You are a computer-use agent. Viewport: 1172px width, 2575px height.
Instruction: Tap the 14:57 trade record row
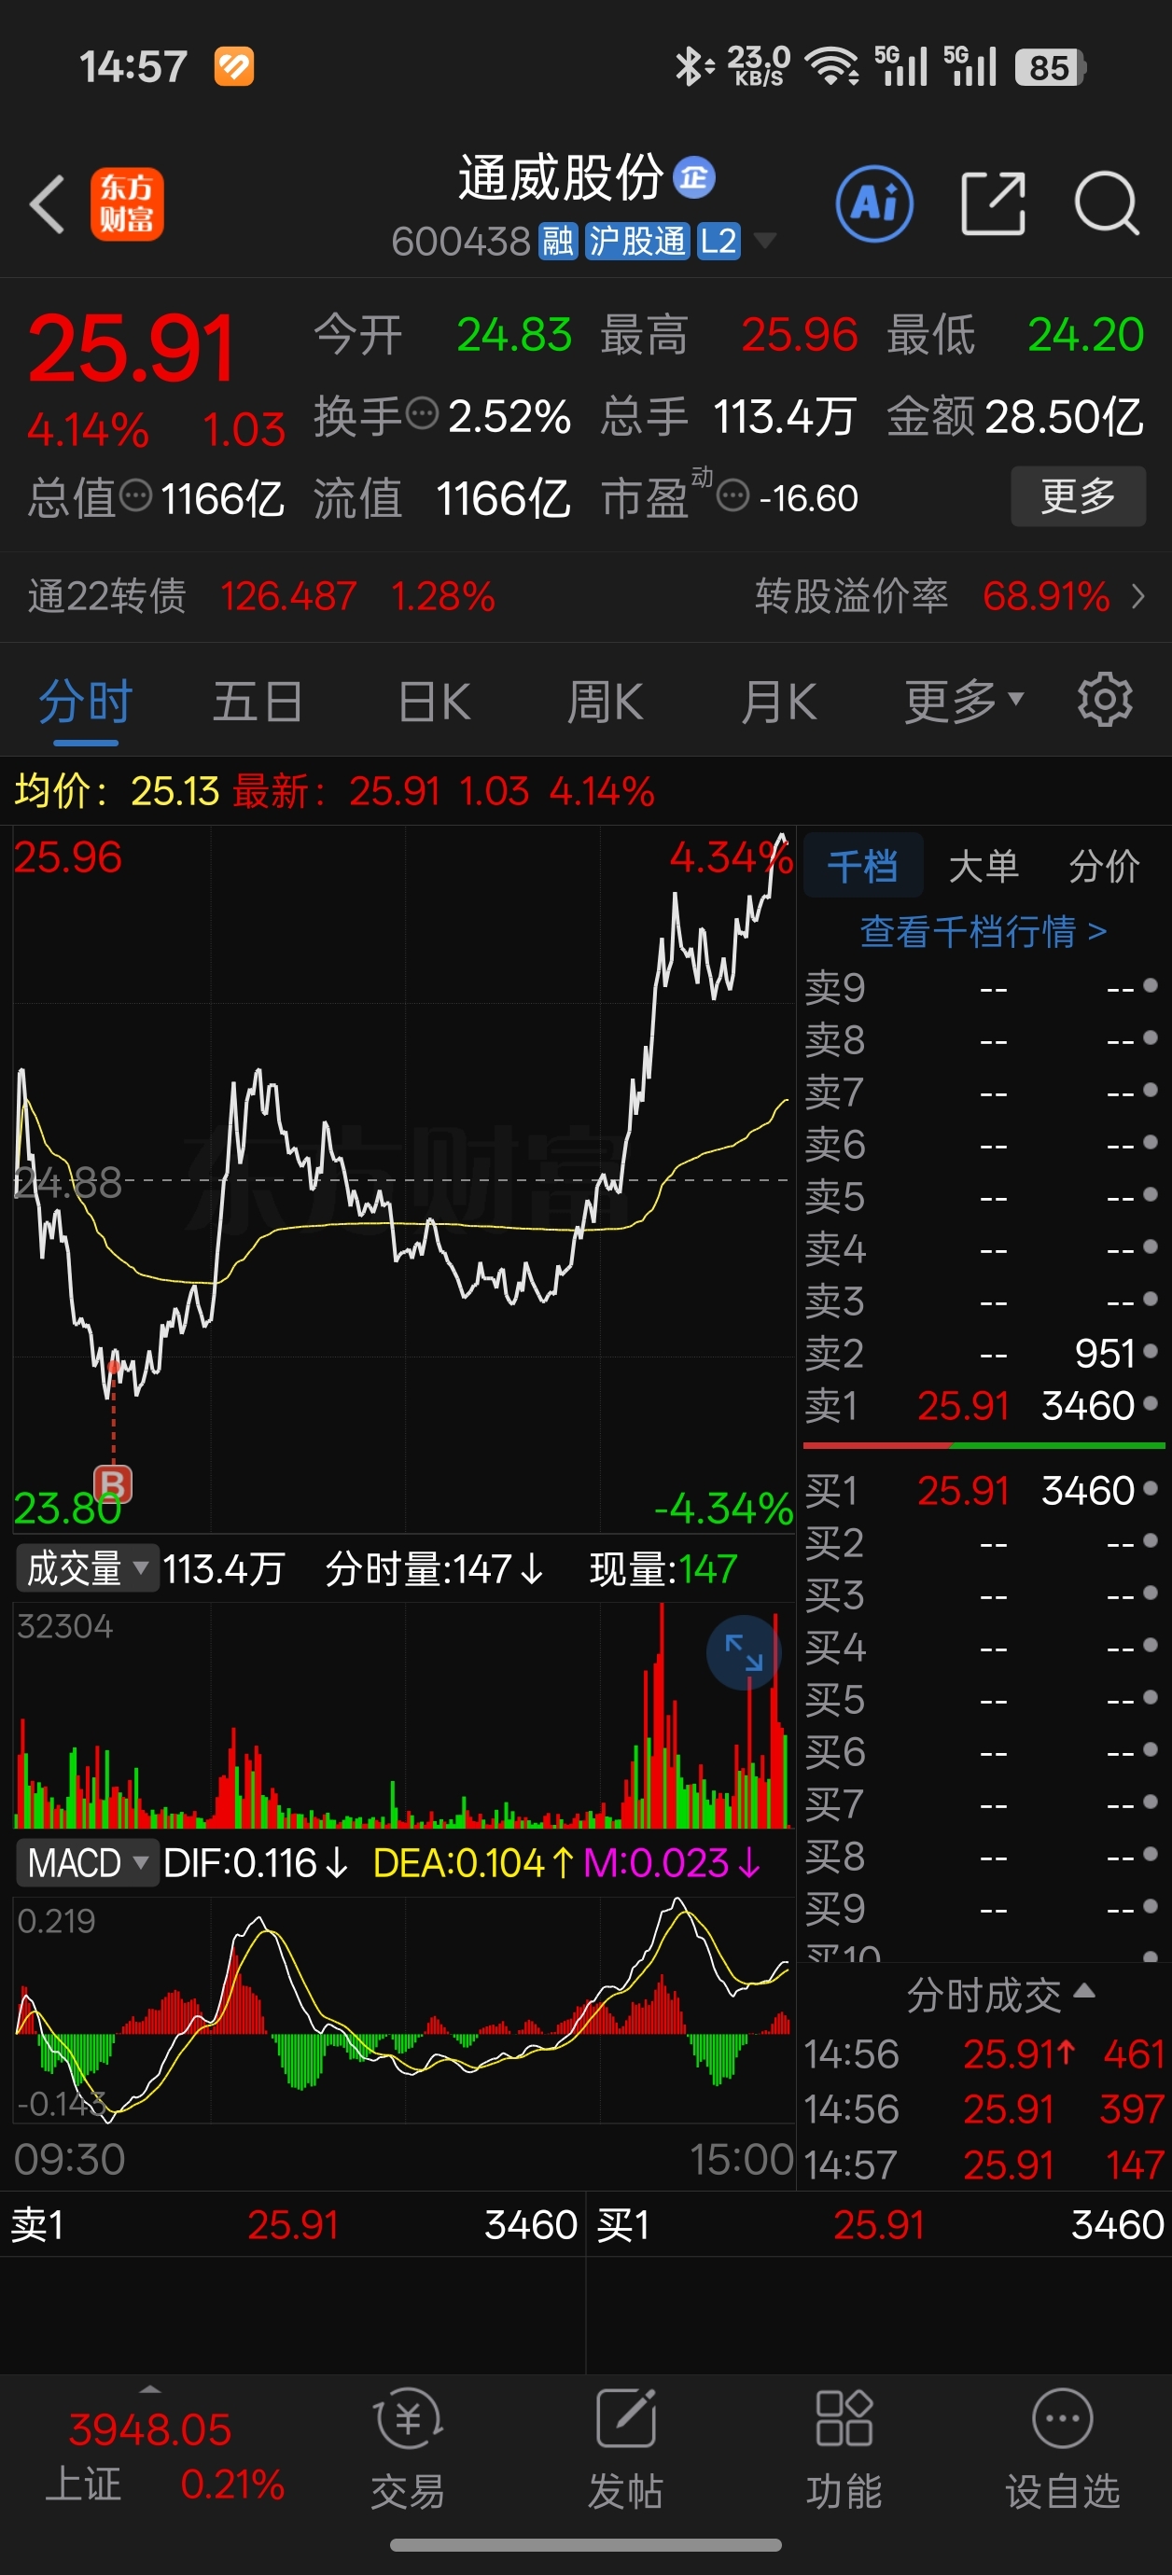click(985, 2165)
